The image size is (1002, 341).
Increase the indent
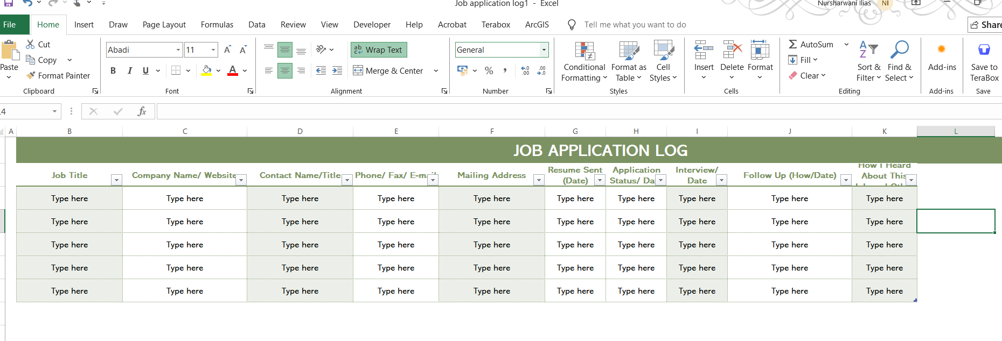(x=337, y=70)
